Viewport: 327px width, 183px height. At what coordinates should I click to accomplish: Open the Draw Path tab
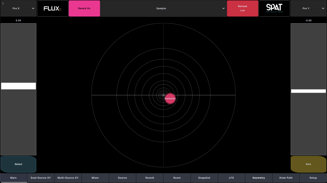pos(286,178)
